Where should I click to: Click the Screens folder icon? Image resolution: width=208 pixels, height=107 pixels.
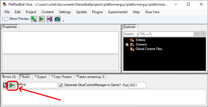(x=132, y=45)
